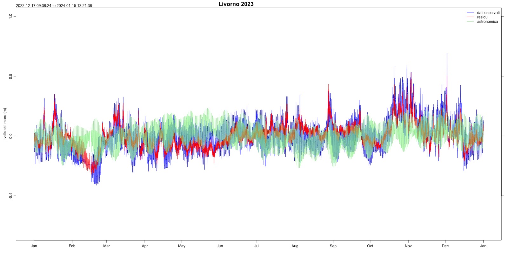Click the blue line sample in the legend
The height and width of the screenshot is (254, 508).
(470, 12)
